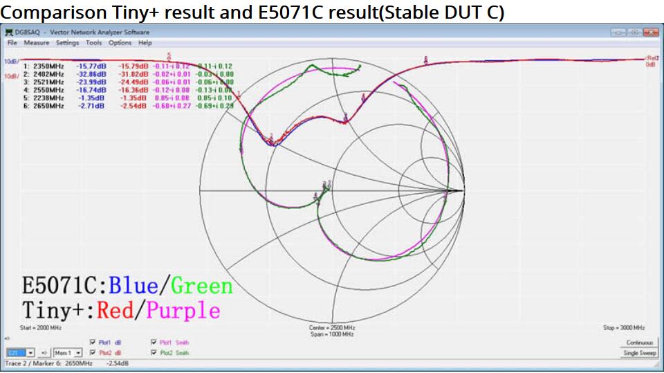Open the Settings menu

(67, 43)
